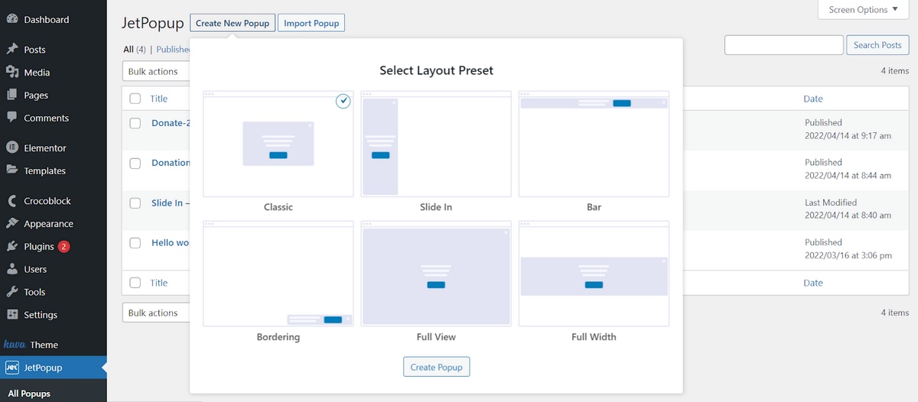918x402 pixels.
Task: Click the Crocoblock icon in sidebar
Action: tap(11, 201)
